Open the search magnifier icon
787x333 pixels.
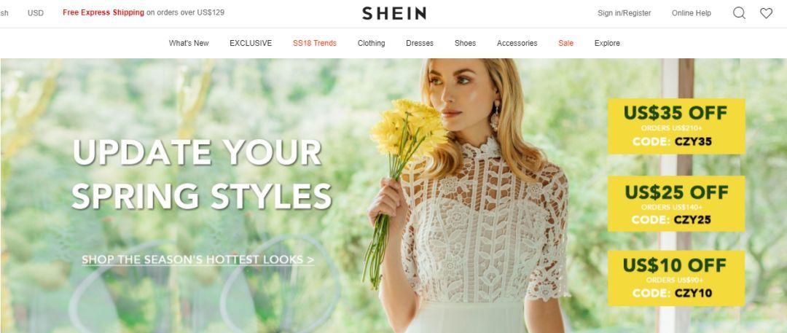(x=739, y=13)
